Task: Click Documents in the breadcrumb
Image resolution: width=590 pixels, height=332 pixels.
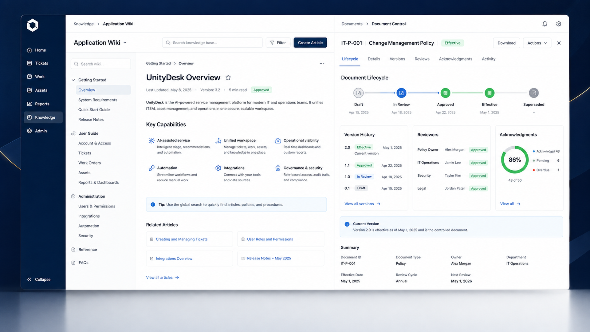Action: point(352,24)
